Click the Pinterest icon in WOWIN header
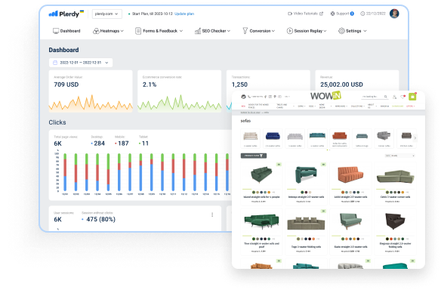441x290 pixels. 275,97
